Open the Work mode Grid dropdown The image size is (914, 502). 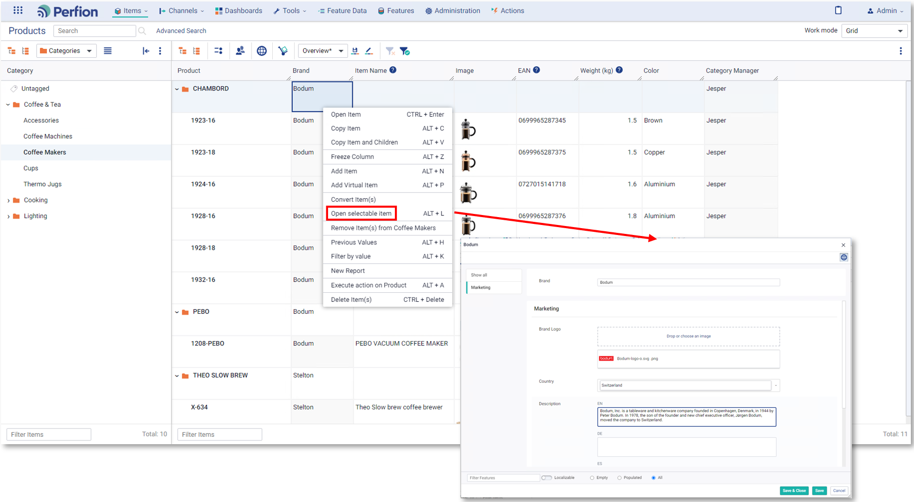pos(875,30)
